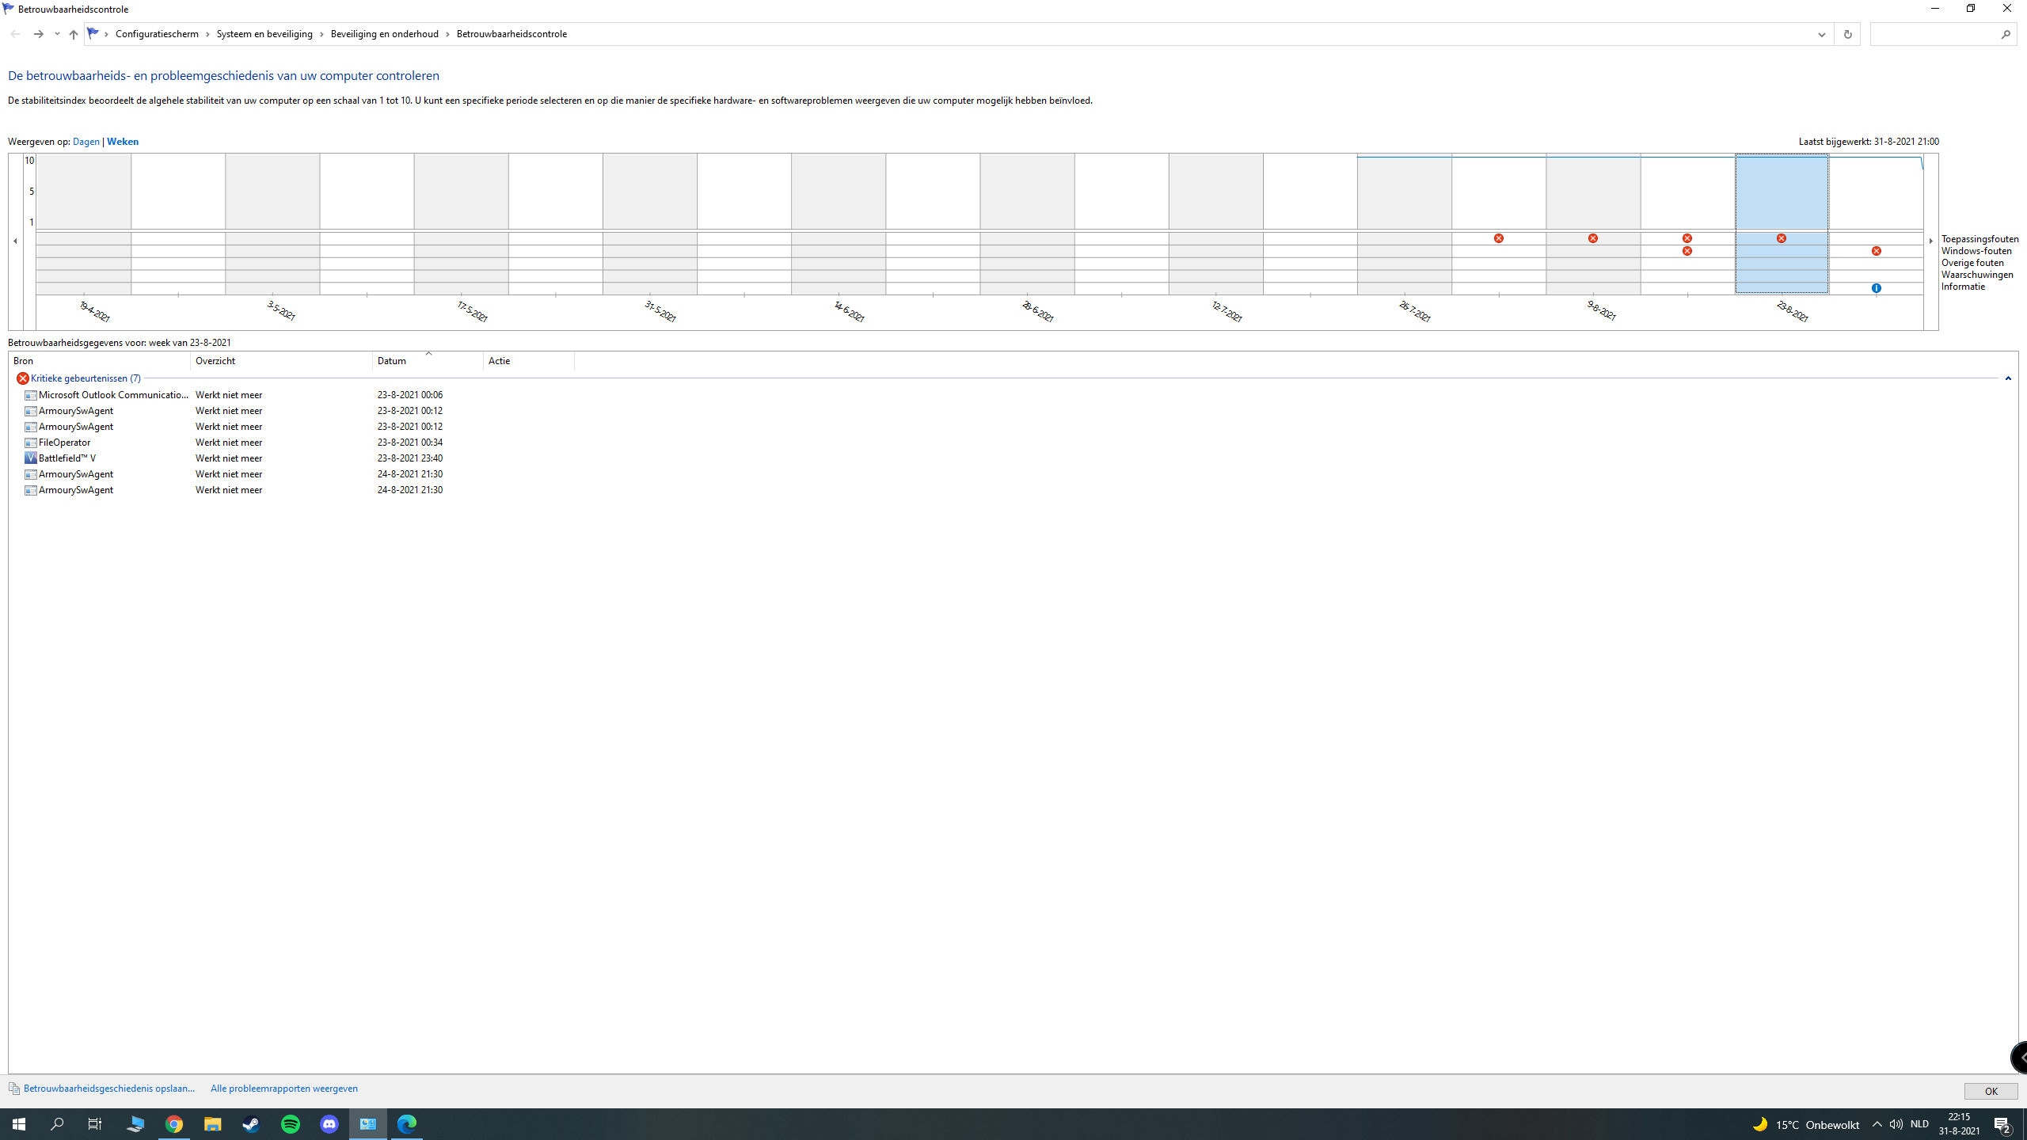Move the chart left with arrow
Screen dimensions: 2027x1140
pyautogui.click(x=15, y=241)
